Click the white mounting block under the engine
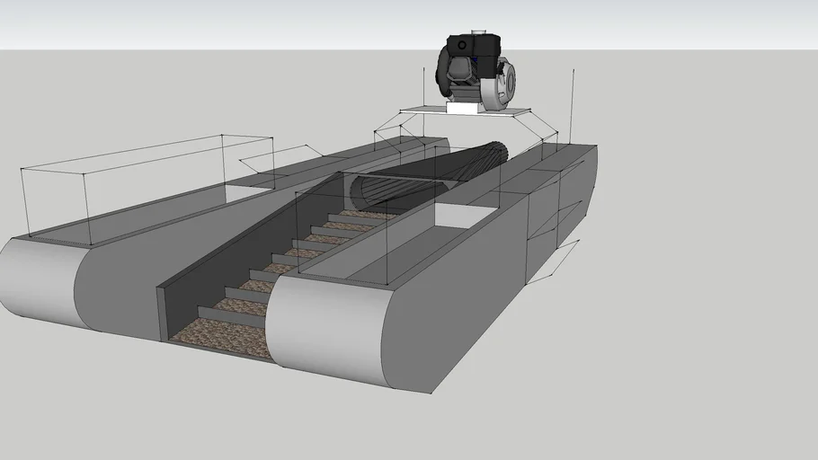The height and width of the screenshot is (460, 818). pos(464,107)
